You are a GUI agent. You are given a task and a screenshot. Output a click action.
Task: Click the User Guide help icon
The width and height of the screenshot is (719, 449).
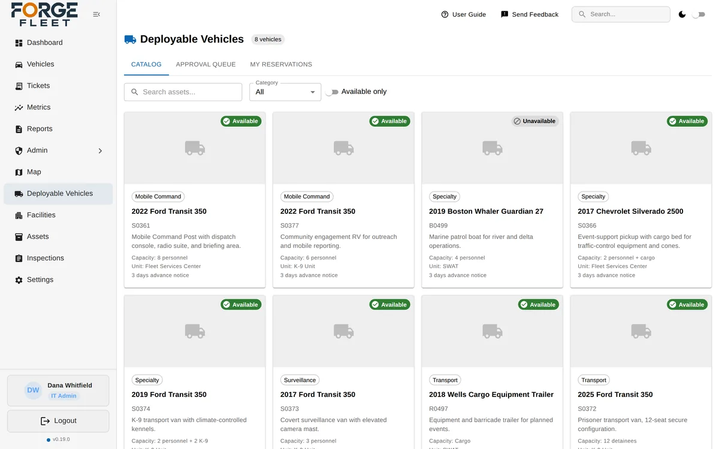click(x=445, y=14)
